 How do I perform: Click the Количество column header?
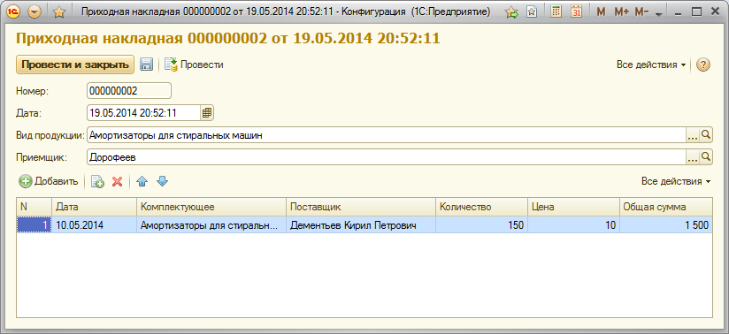click(x=481, y=207)
